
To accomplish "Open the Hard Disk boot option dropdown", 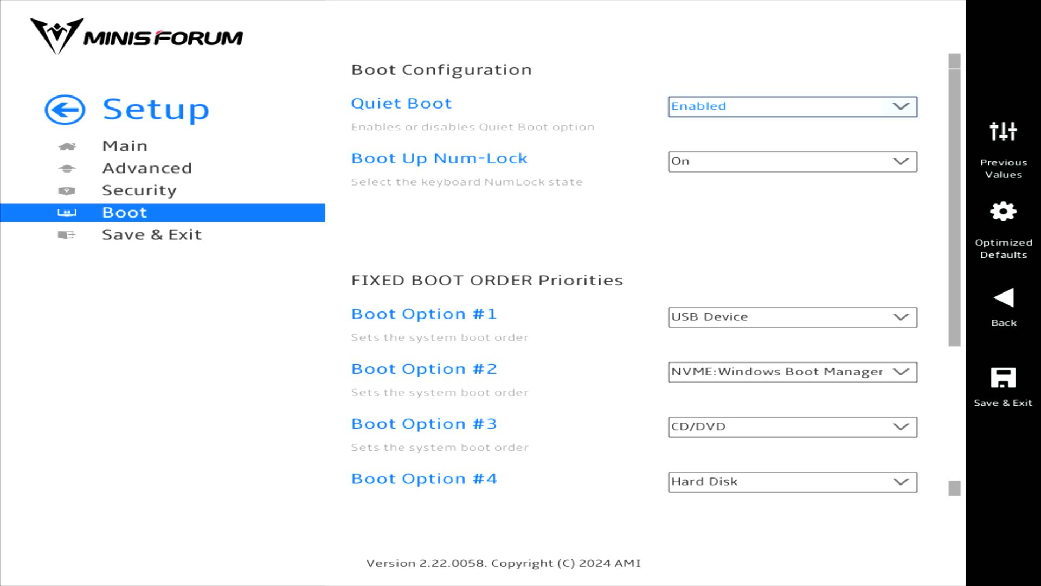I will (792, 482).
